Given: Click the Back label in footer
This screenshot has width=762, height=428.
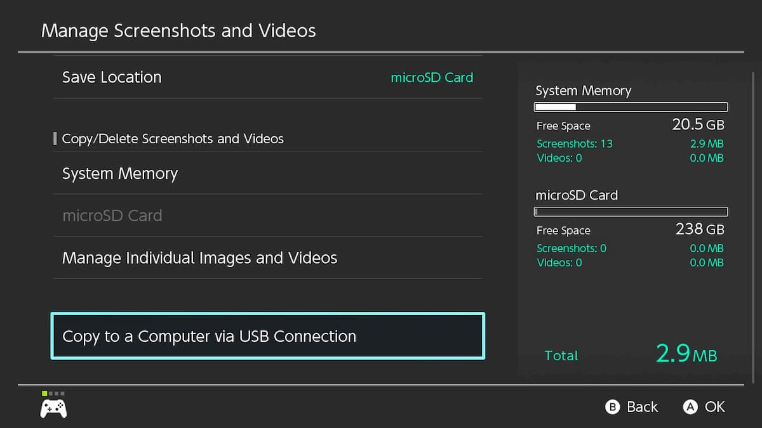Looking at the screenshot, I should pyautogui.click(x=642, y=407).
